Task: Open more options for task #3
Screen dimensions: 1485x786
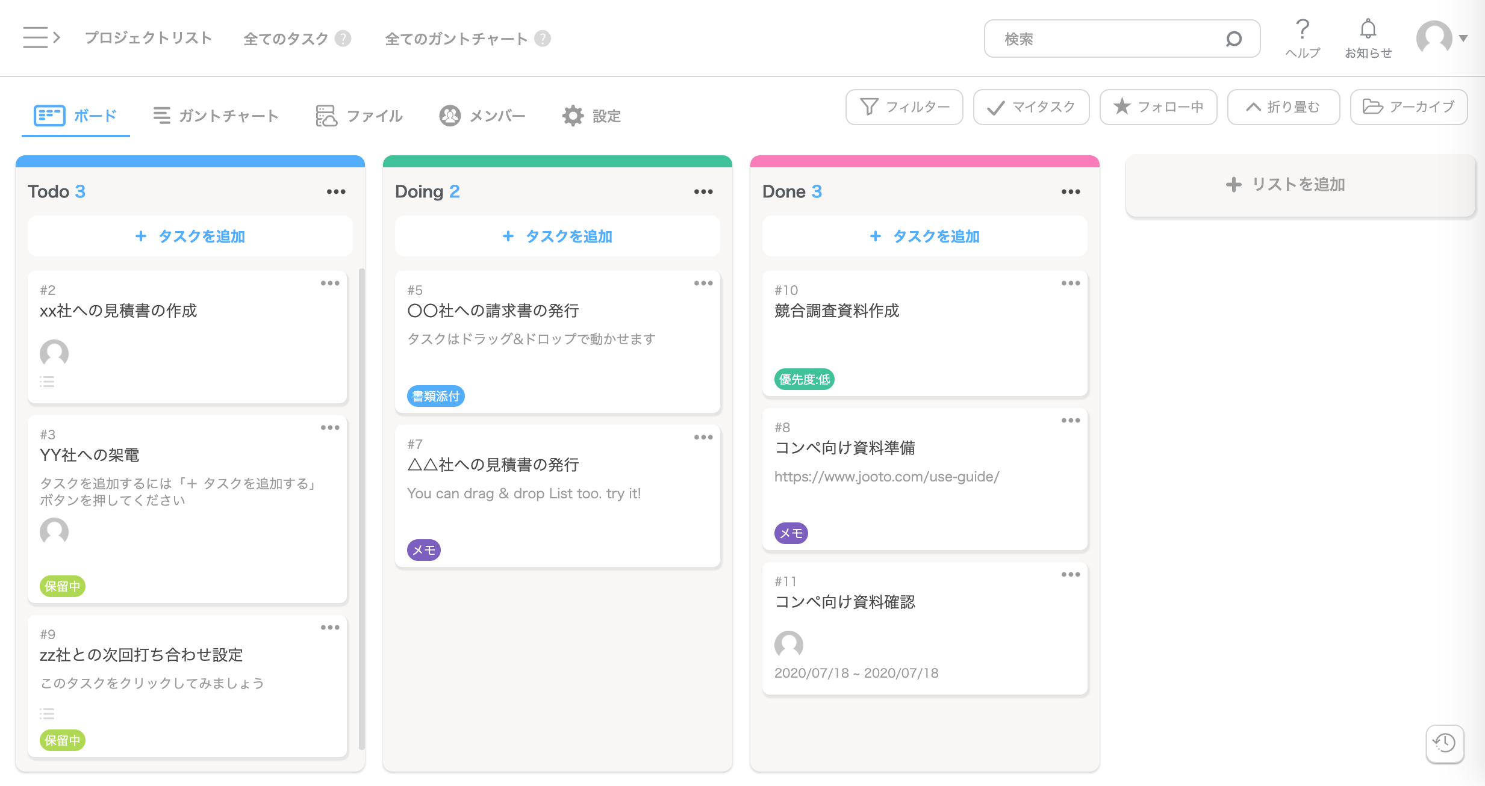Action: (x=330, y=427)
